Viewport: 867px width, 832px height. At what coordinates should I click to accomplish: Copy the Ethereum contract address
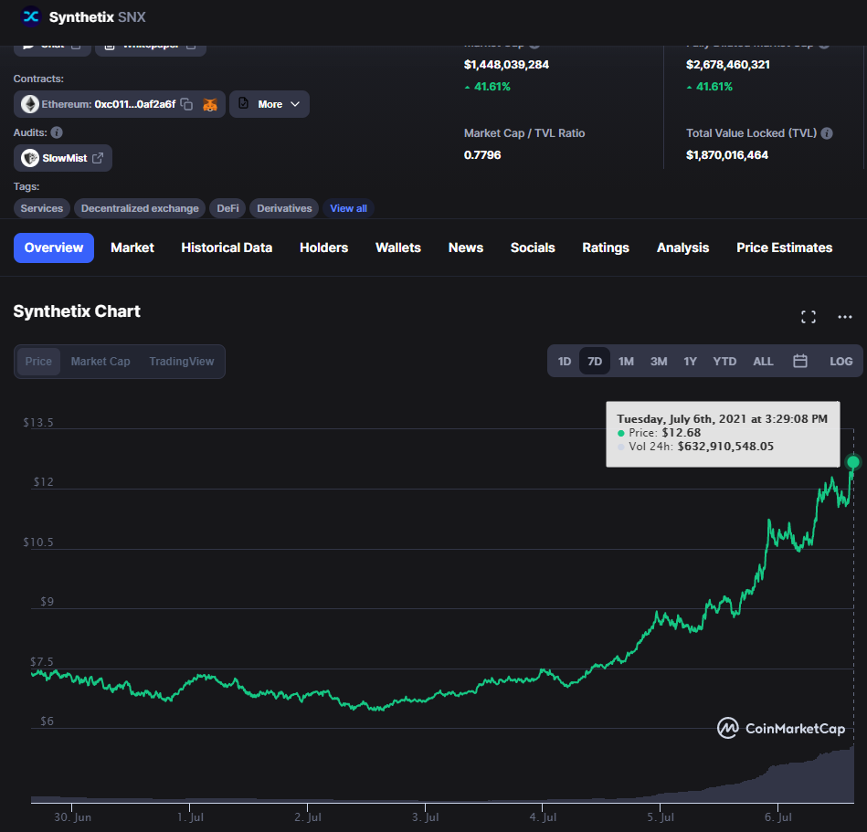pos(186,104)
